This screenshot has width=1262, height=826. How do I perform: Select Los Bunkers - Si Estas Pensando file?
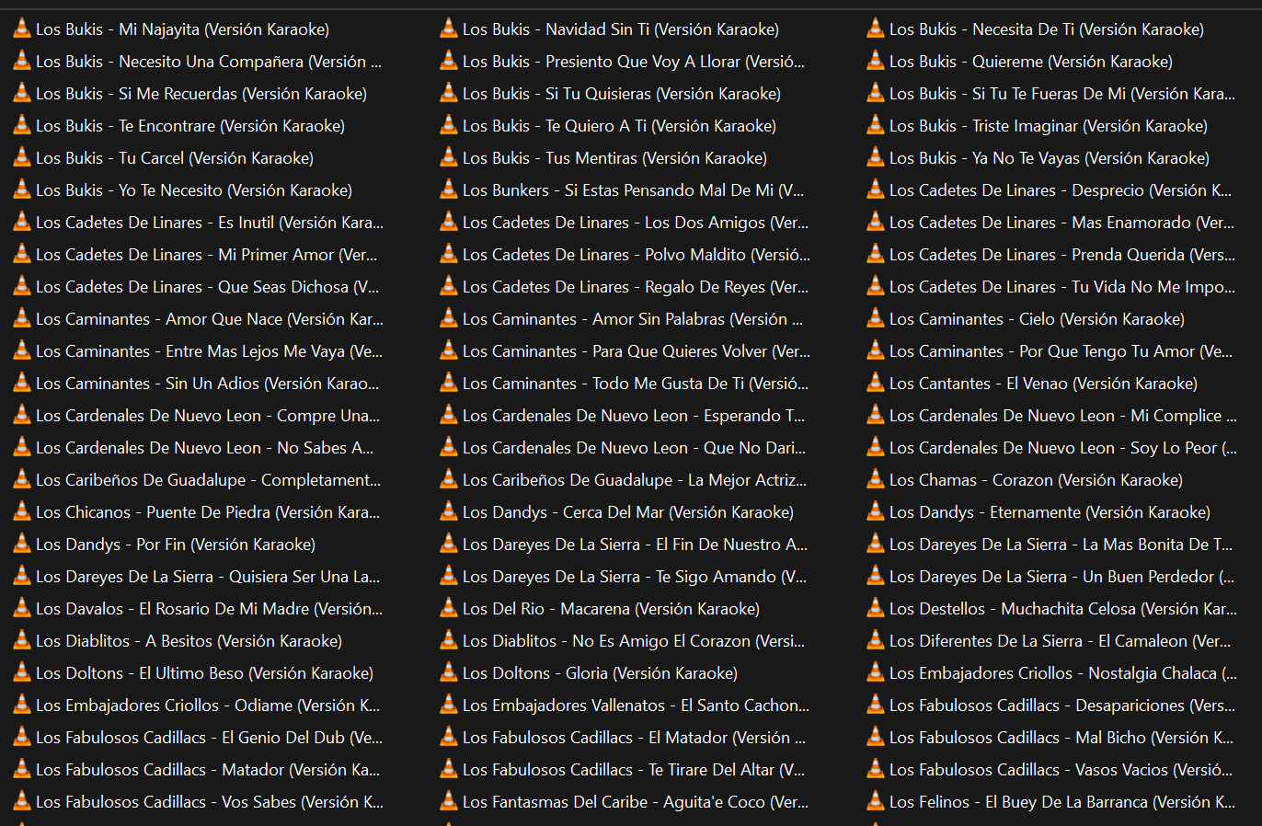pos(633,190)
